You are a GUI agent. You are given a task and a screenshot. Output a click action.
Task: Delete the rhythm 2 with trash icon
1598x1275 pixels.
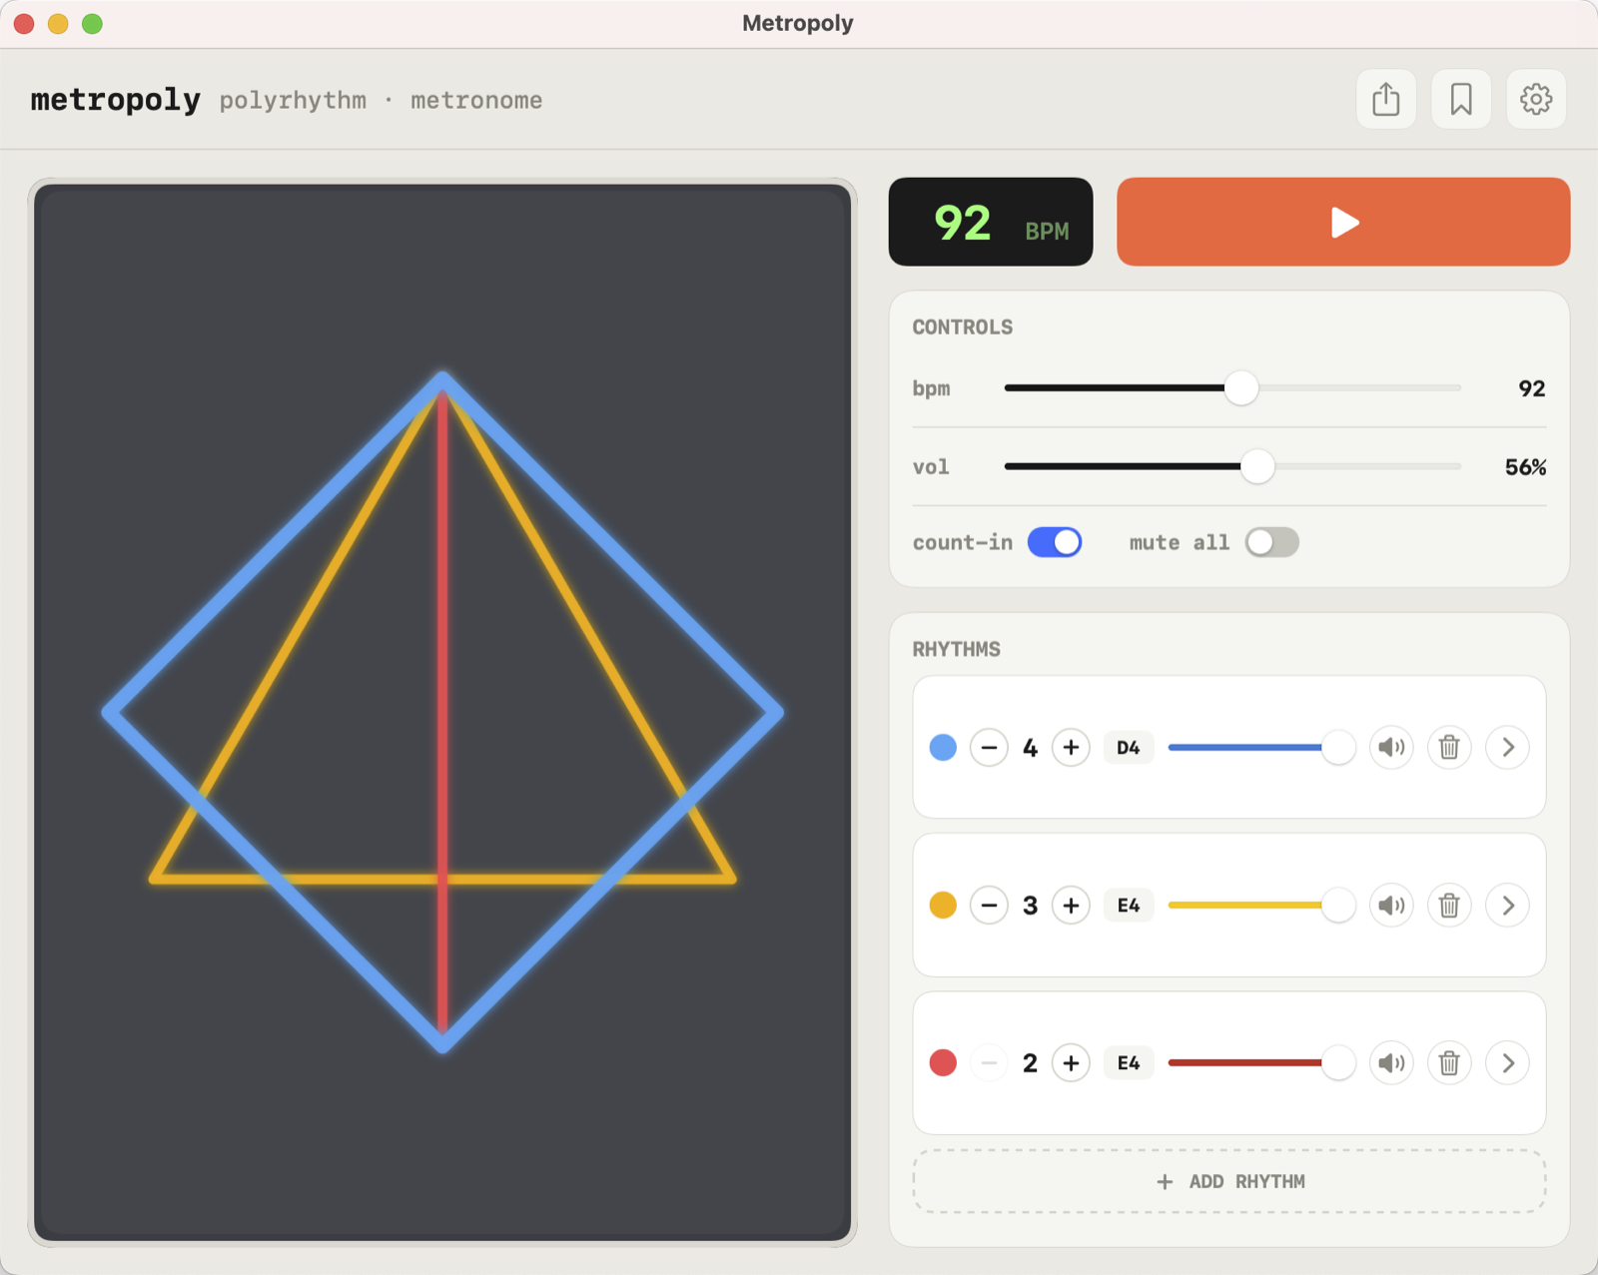[1449, 1062]
